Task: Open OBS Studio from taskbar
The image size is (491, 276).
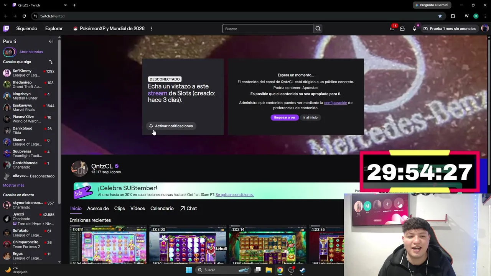Action: pos(291,270)
